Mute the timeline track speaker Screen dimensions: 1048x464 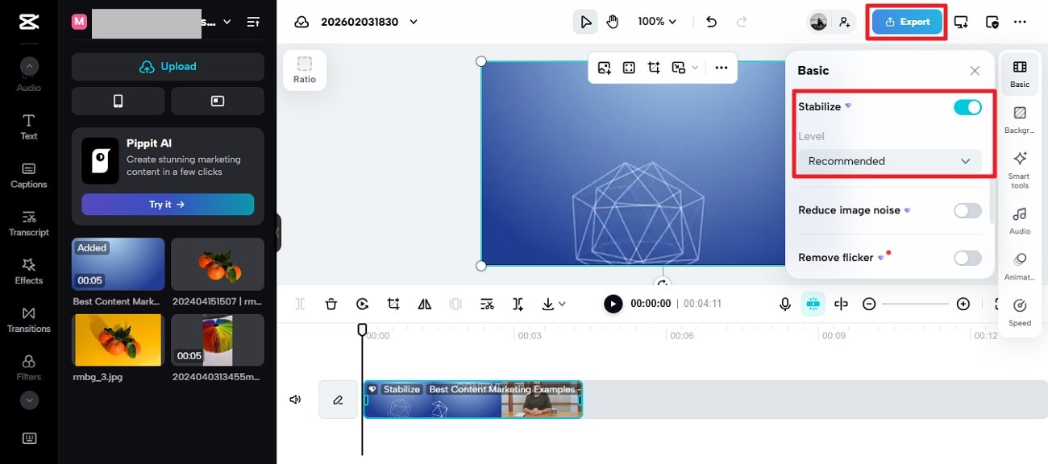296,400
